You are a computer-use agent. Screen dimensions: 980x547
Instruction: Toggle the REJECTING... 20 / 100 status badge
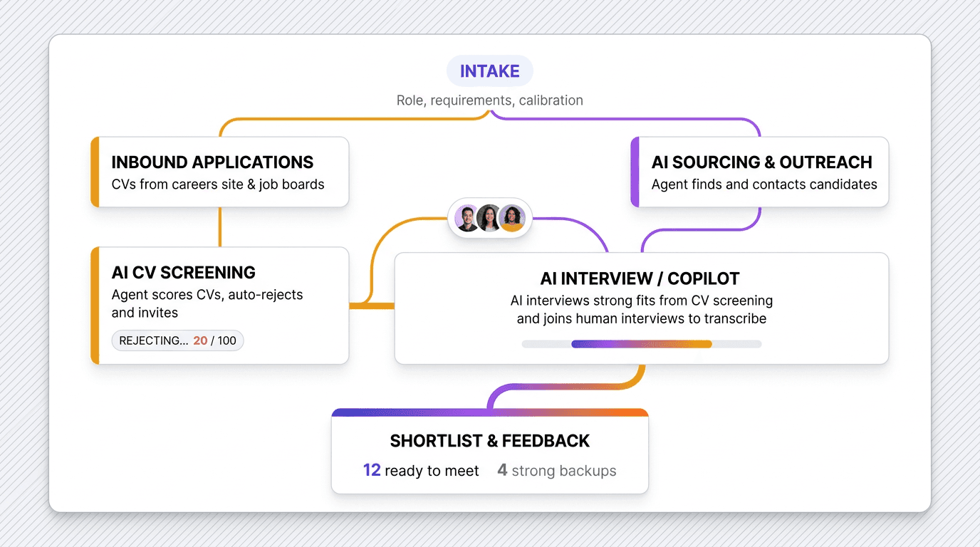tap(177, 340)
